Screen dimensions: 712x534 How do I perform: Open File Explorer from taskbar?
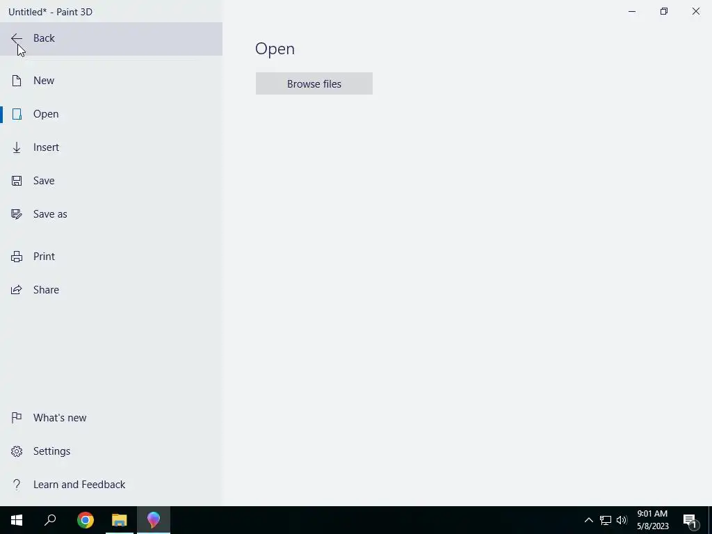(120, 520)
